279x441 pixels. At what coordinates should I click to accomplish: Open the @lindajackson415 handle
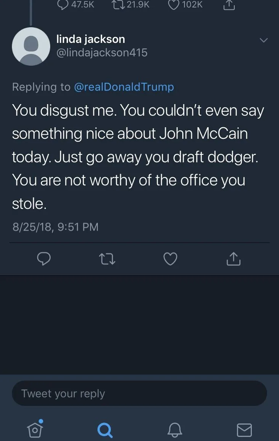[x=102, y=53]
